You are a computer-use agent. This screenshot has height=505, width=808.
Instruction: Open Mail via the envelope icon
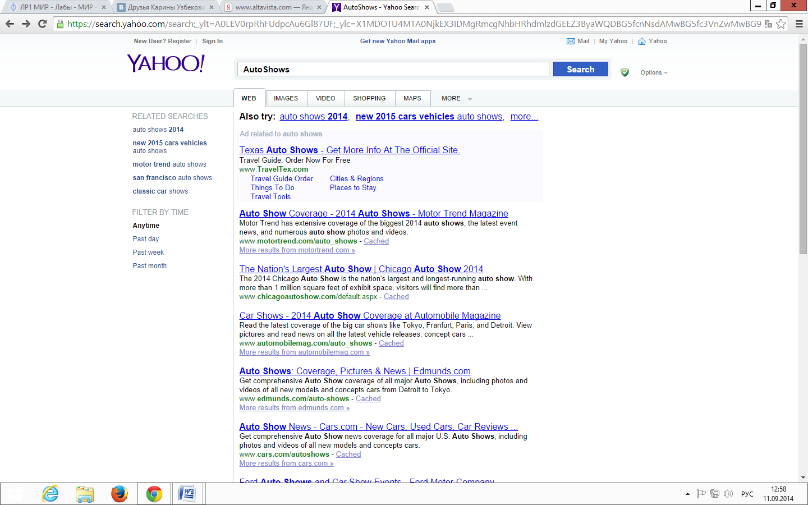tap(571, 41)
